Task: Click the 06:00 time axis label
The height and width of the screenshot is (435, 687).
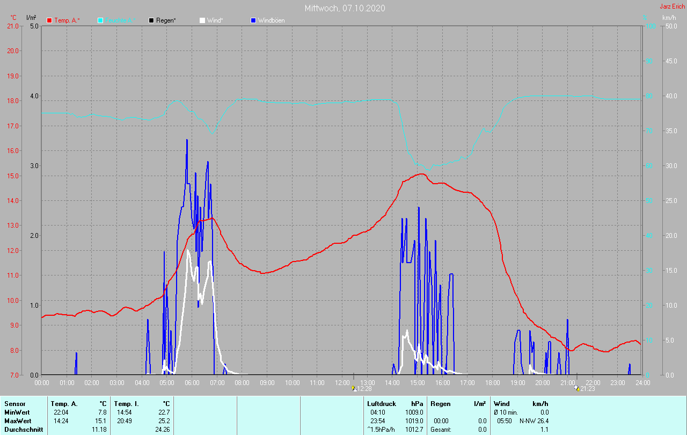Action: tap(192, 383)
